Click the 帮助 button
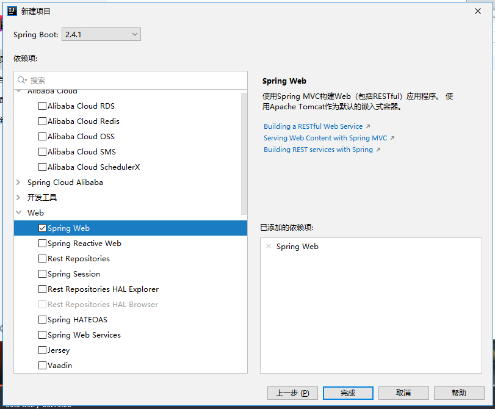Viewport: 495px width, 409px height. [x=459, y=393]
